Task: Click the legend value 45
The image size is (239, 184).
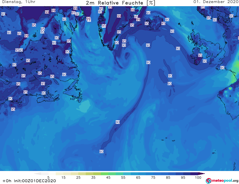Action: [x=108, y=177]
